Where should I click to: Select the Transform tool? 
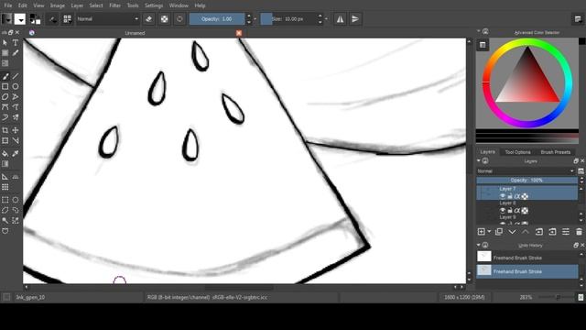click(x=5, y=140)
